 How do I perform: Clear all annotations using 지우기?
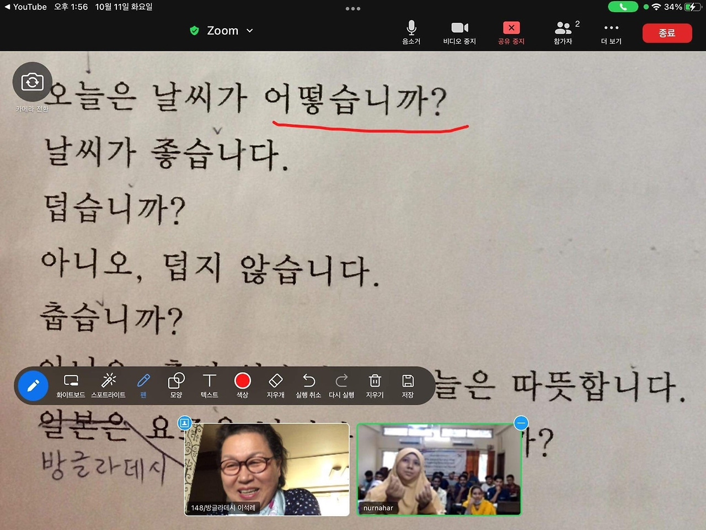point(375,385)
